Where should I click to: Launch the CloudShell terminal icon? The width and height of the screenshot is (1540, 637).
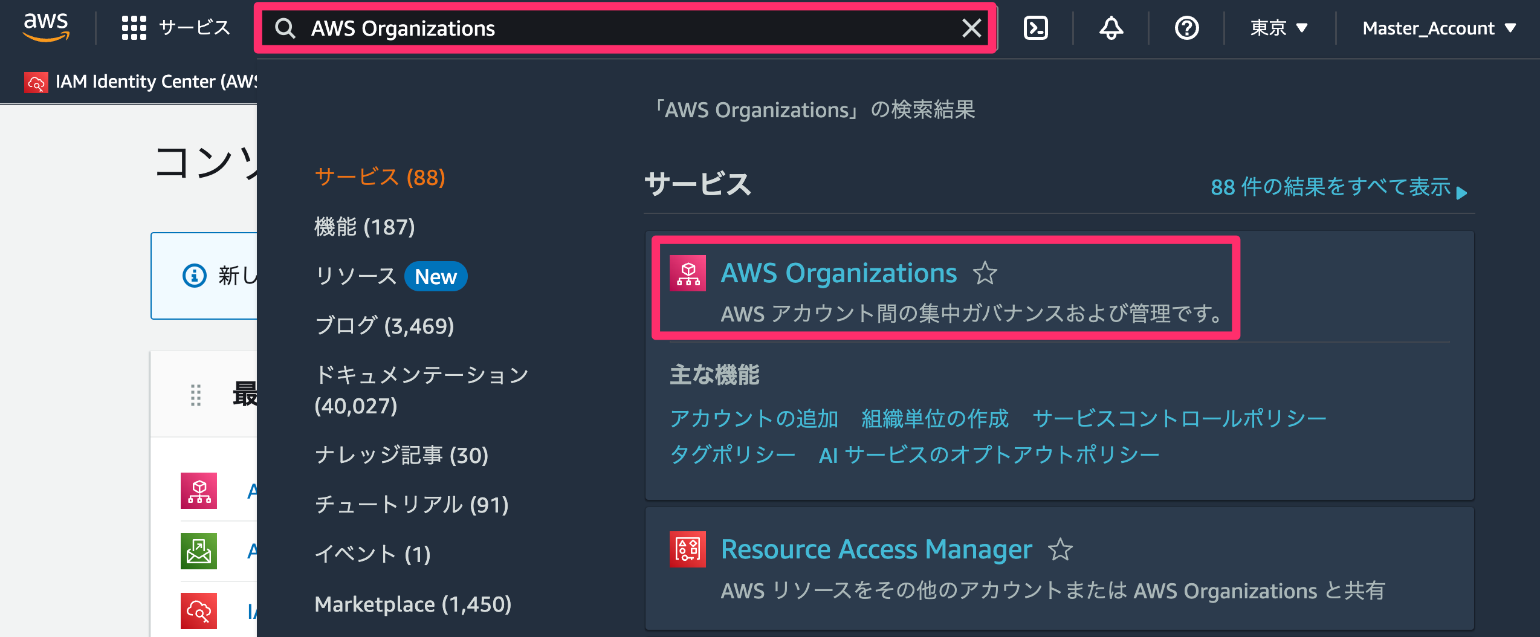pyautogui.click(x=1035, y=28)
